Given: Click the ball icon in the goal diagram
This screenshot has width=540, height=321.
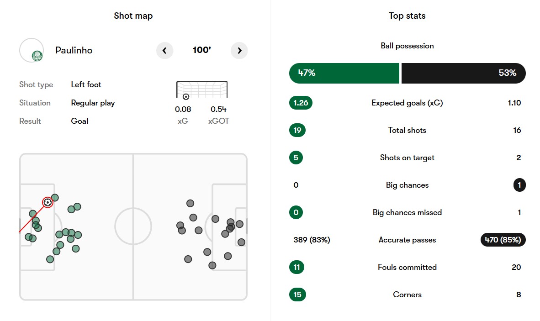Looking at the screenshot, I should click(x=186, y=97).
